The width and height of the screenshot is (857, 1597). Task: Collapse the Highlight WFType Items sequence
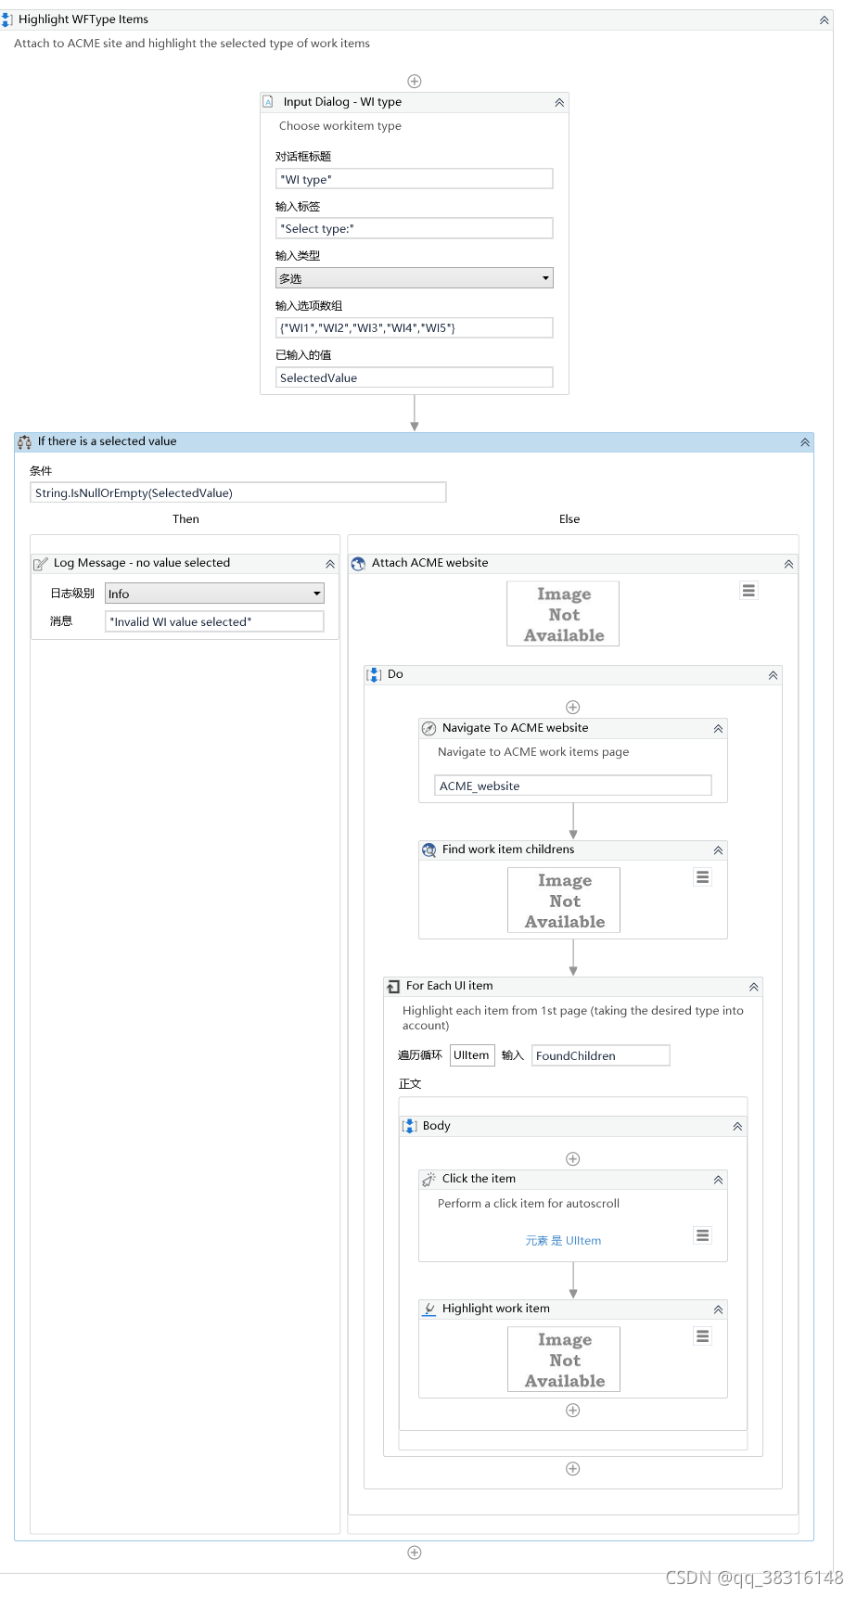coord(825,20)
